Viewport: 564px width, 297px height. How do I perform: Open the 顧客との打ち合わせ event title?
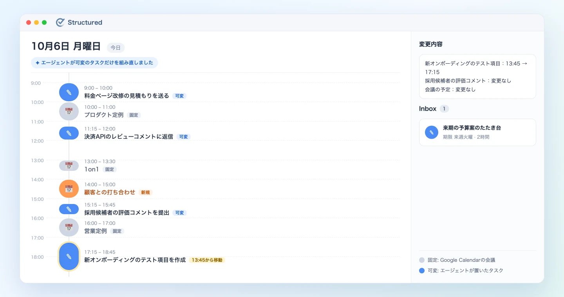pos(110,192)
